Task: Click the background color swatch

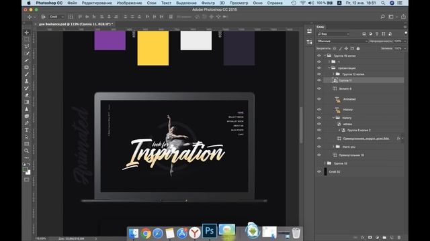Action: pos(28,172)
